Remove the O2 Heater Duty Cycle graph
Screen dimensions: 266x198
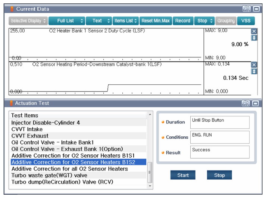[x=254, y=31]
